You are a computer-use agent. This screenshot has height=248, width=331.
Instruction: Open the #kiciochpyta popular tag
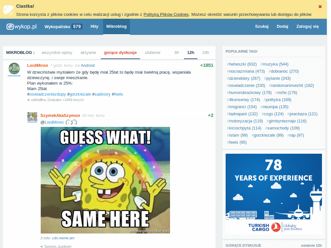click(244, 128)
